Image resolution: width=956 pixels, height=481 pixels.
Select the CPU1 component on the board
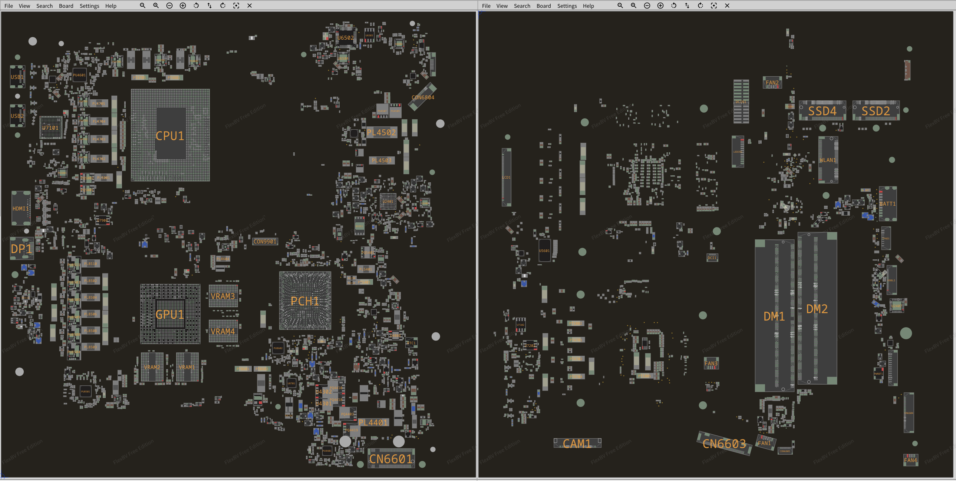pos(170,136)
